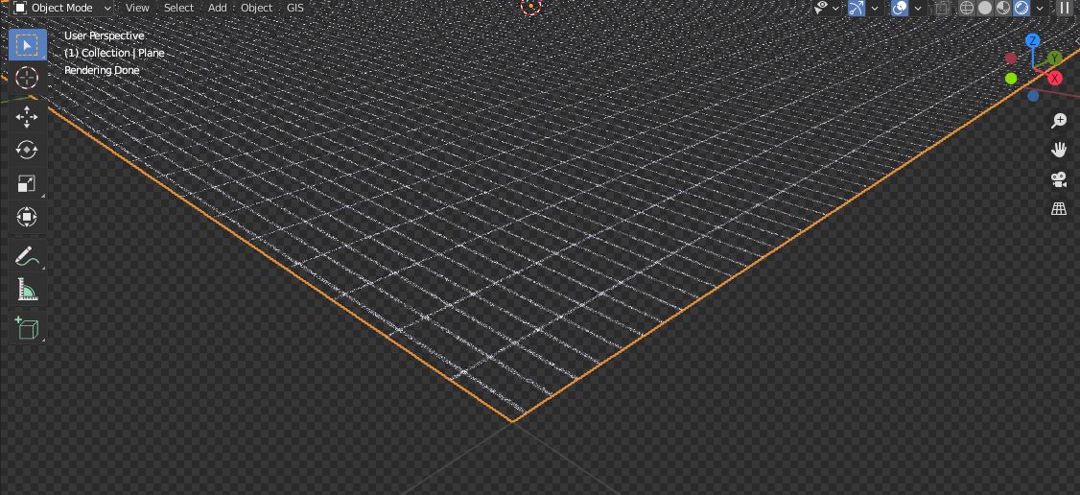The image size is (1080, 495).
Task: Click the dark blue negative Z gizmo ball
Action: click(x=1033, y=96)
